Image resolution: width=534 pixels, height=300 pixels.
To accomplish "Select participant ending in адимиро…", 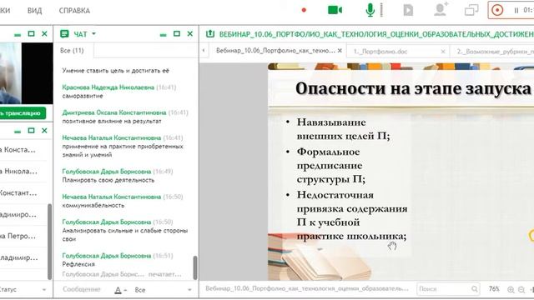I will coord(23,214).
